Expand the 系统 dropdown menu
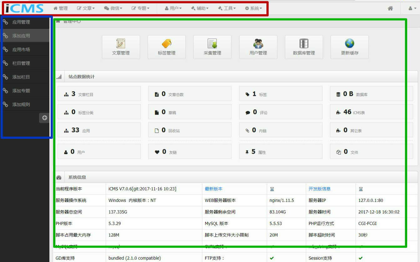The image size is (420, 262). click(x=254, y=8)
